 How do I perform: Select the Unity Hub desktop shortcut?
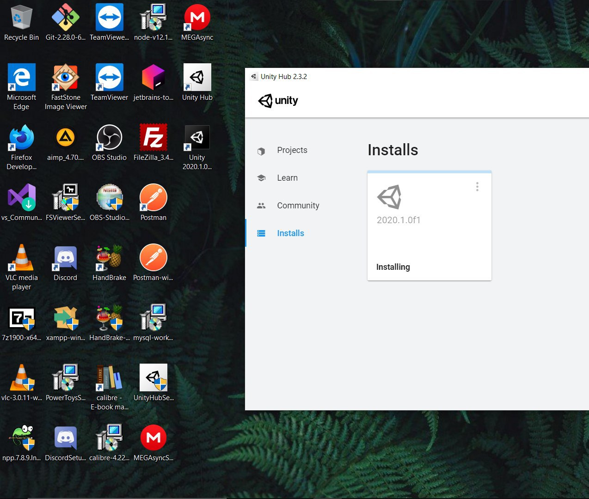point(197,82)
